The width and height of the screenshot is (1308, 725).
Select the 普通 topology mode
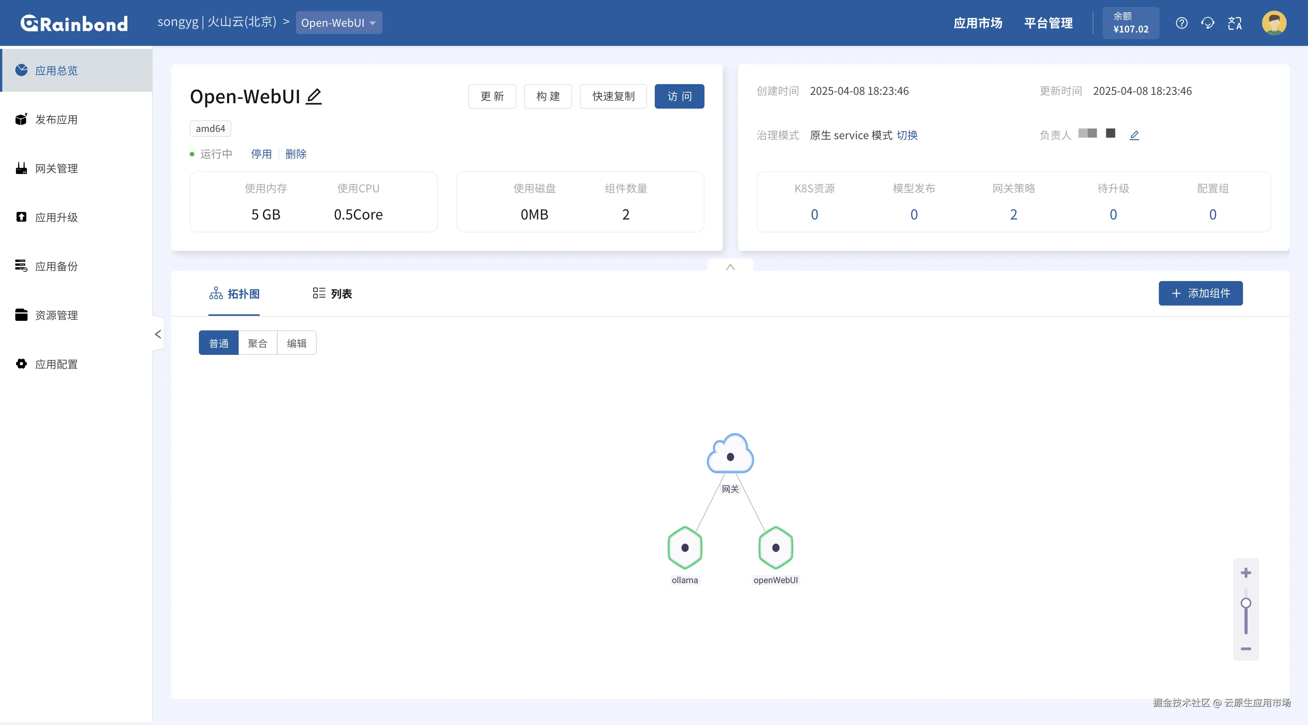pyautogui.click(x=219, y=343)
